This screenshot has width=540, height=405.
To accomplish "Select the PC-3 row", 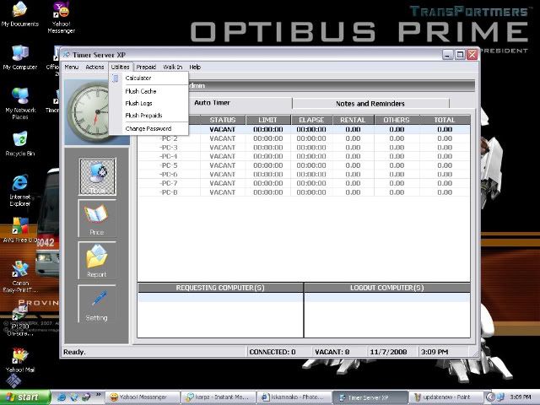I will 304,148.
